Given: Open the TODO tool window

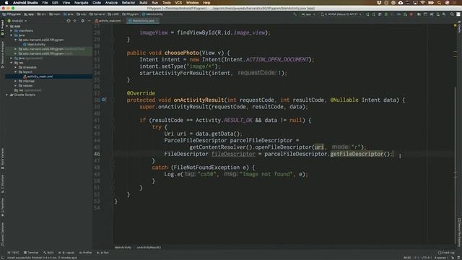Looking at the screenshot, I should [13, 253].
